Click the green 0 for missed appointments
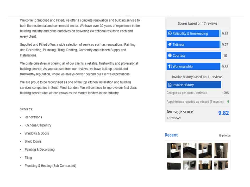 point(228,102)
